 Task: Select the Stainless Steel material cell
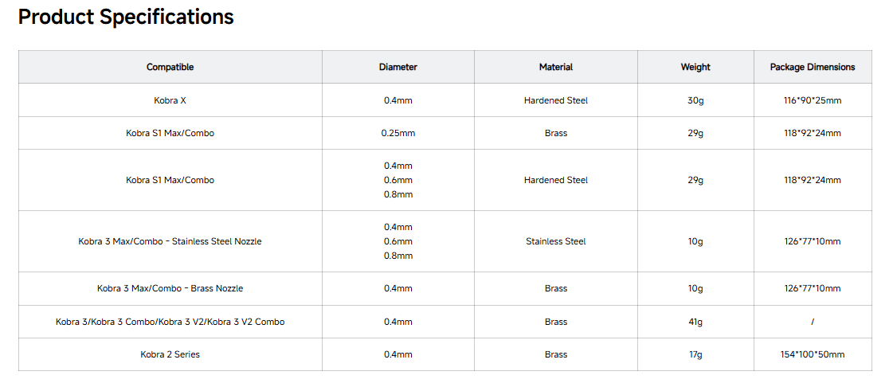(x=556, y=241)
